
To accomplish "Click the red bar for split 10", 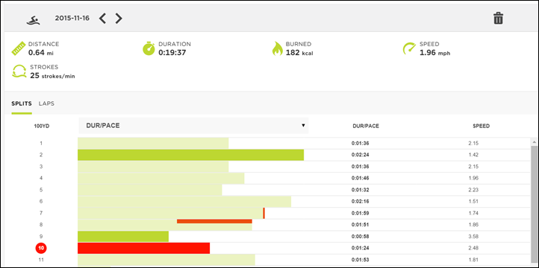I will click(x=143, y=248).
